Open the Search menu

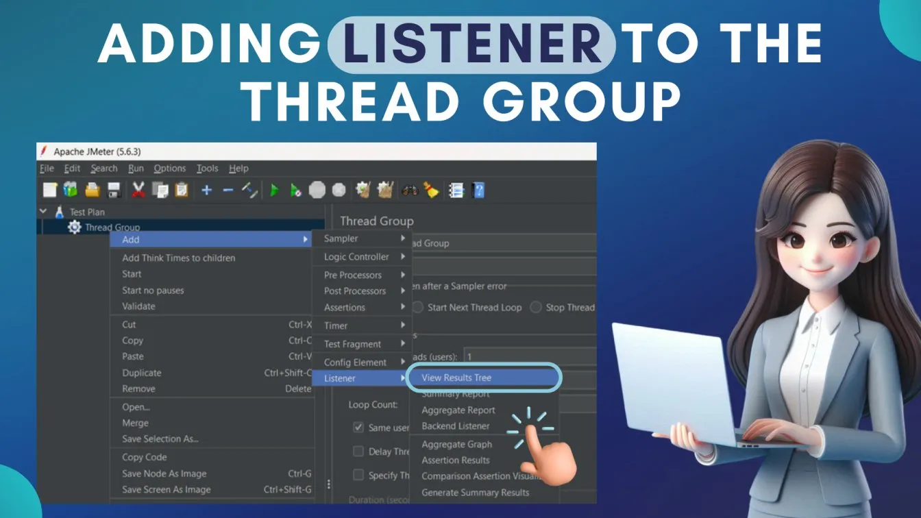104,169
